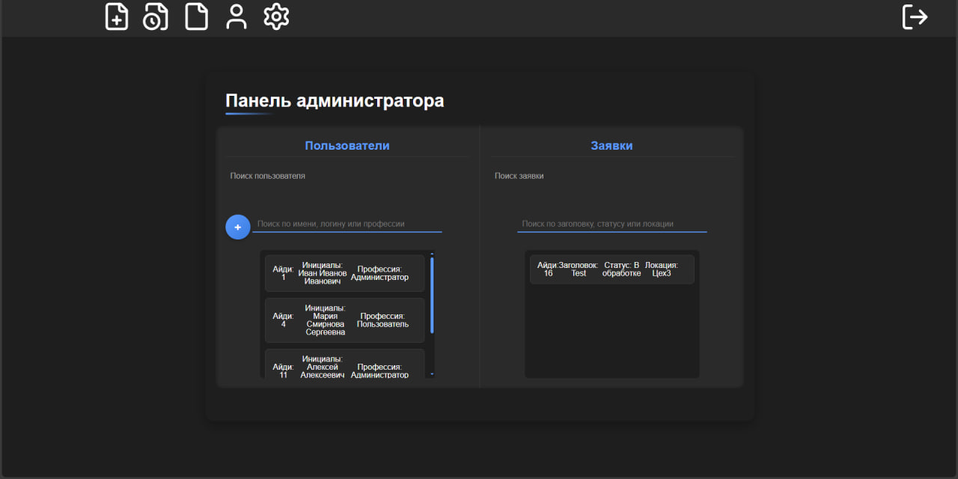Viewport: 958px width, 479px height.
Task: Click the Пользователи section heading
Action: 347,146
